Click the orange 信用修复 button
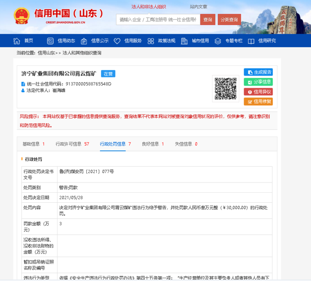 click(258, 102)
